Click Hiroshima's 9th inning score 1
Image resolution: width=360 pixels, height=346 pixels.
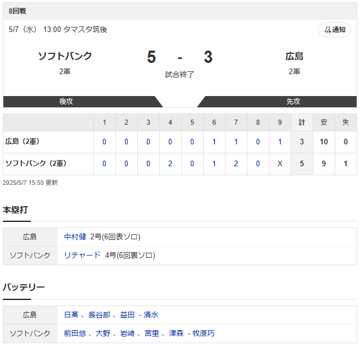pyautogui.click(x=280, y=142)
